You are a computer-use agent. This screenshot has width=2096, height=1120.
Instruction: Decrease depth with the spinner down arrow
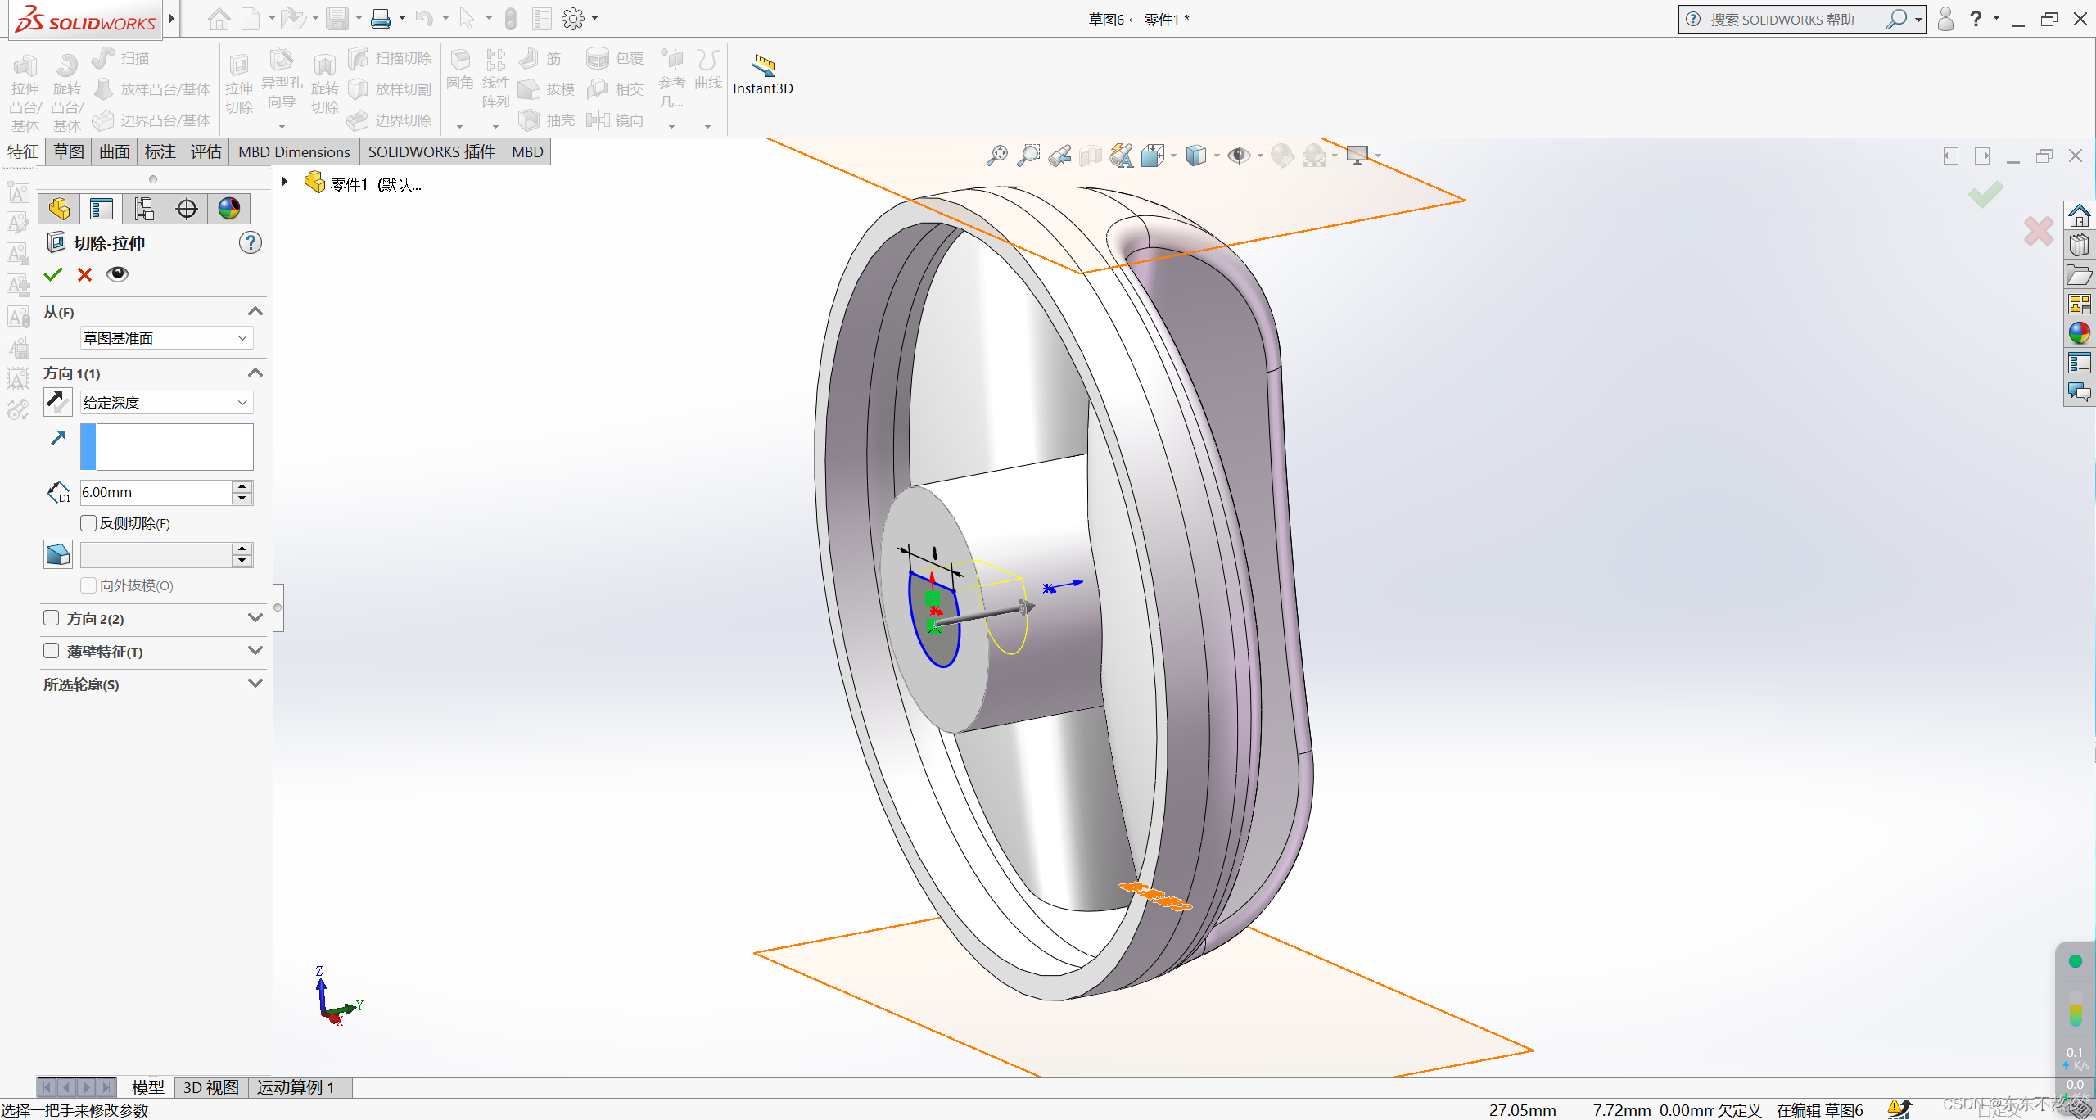coord(242,499)
